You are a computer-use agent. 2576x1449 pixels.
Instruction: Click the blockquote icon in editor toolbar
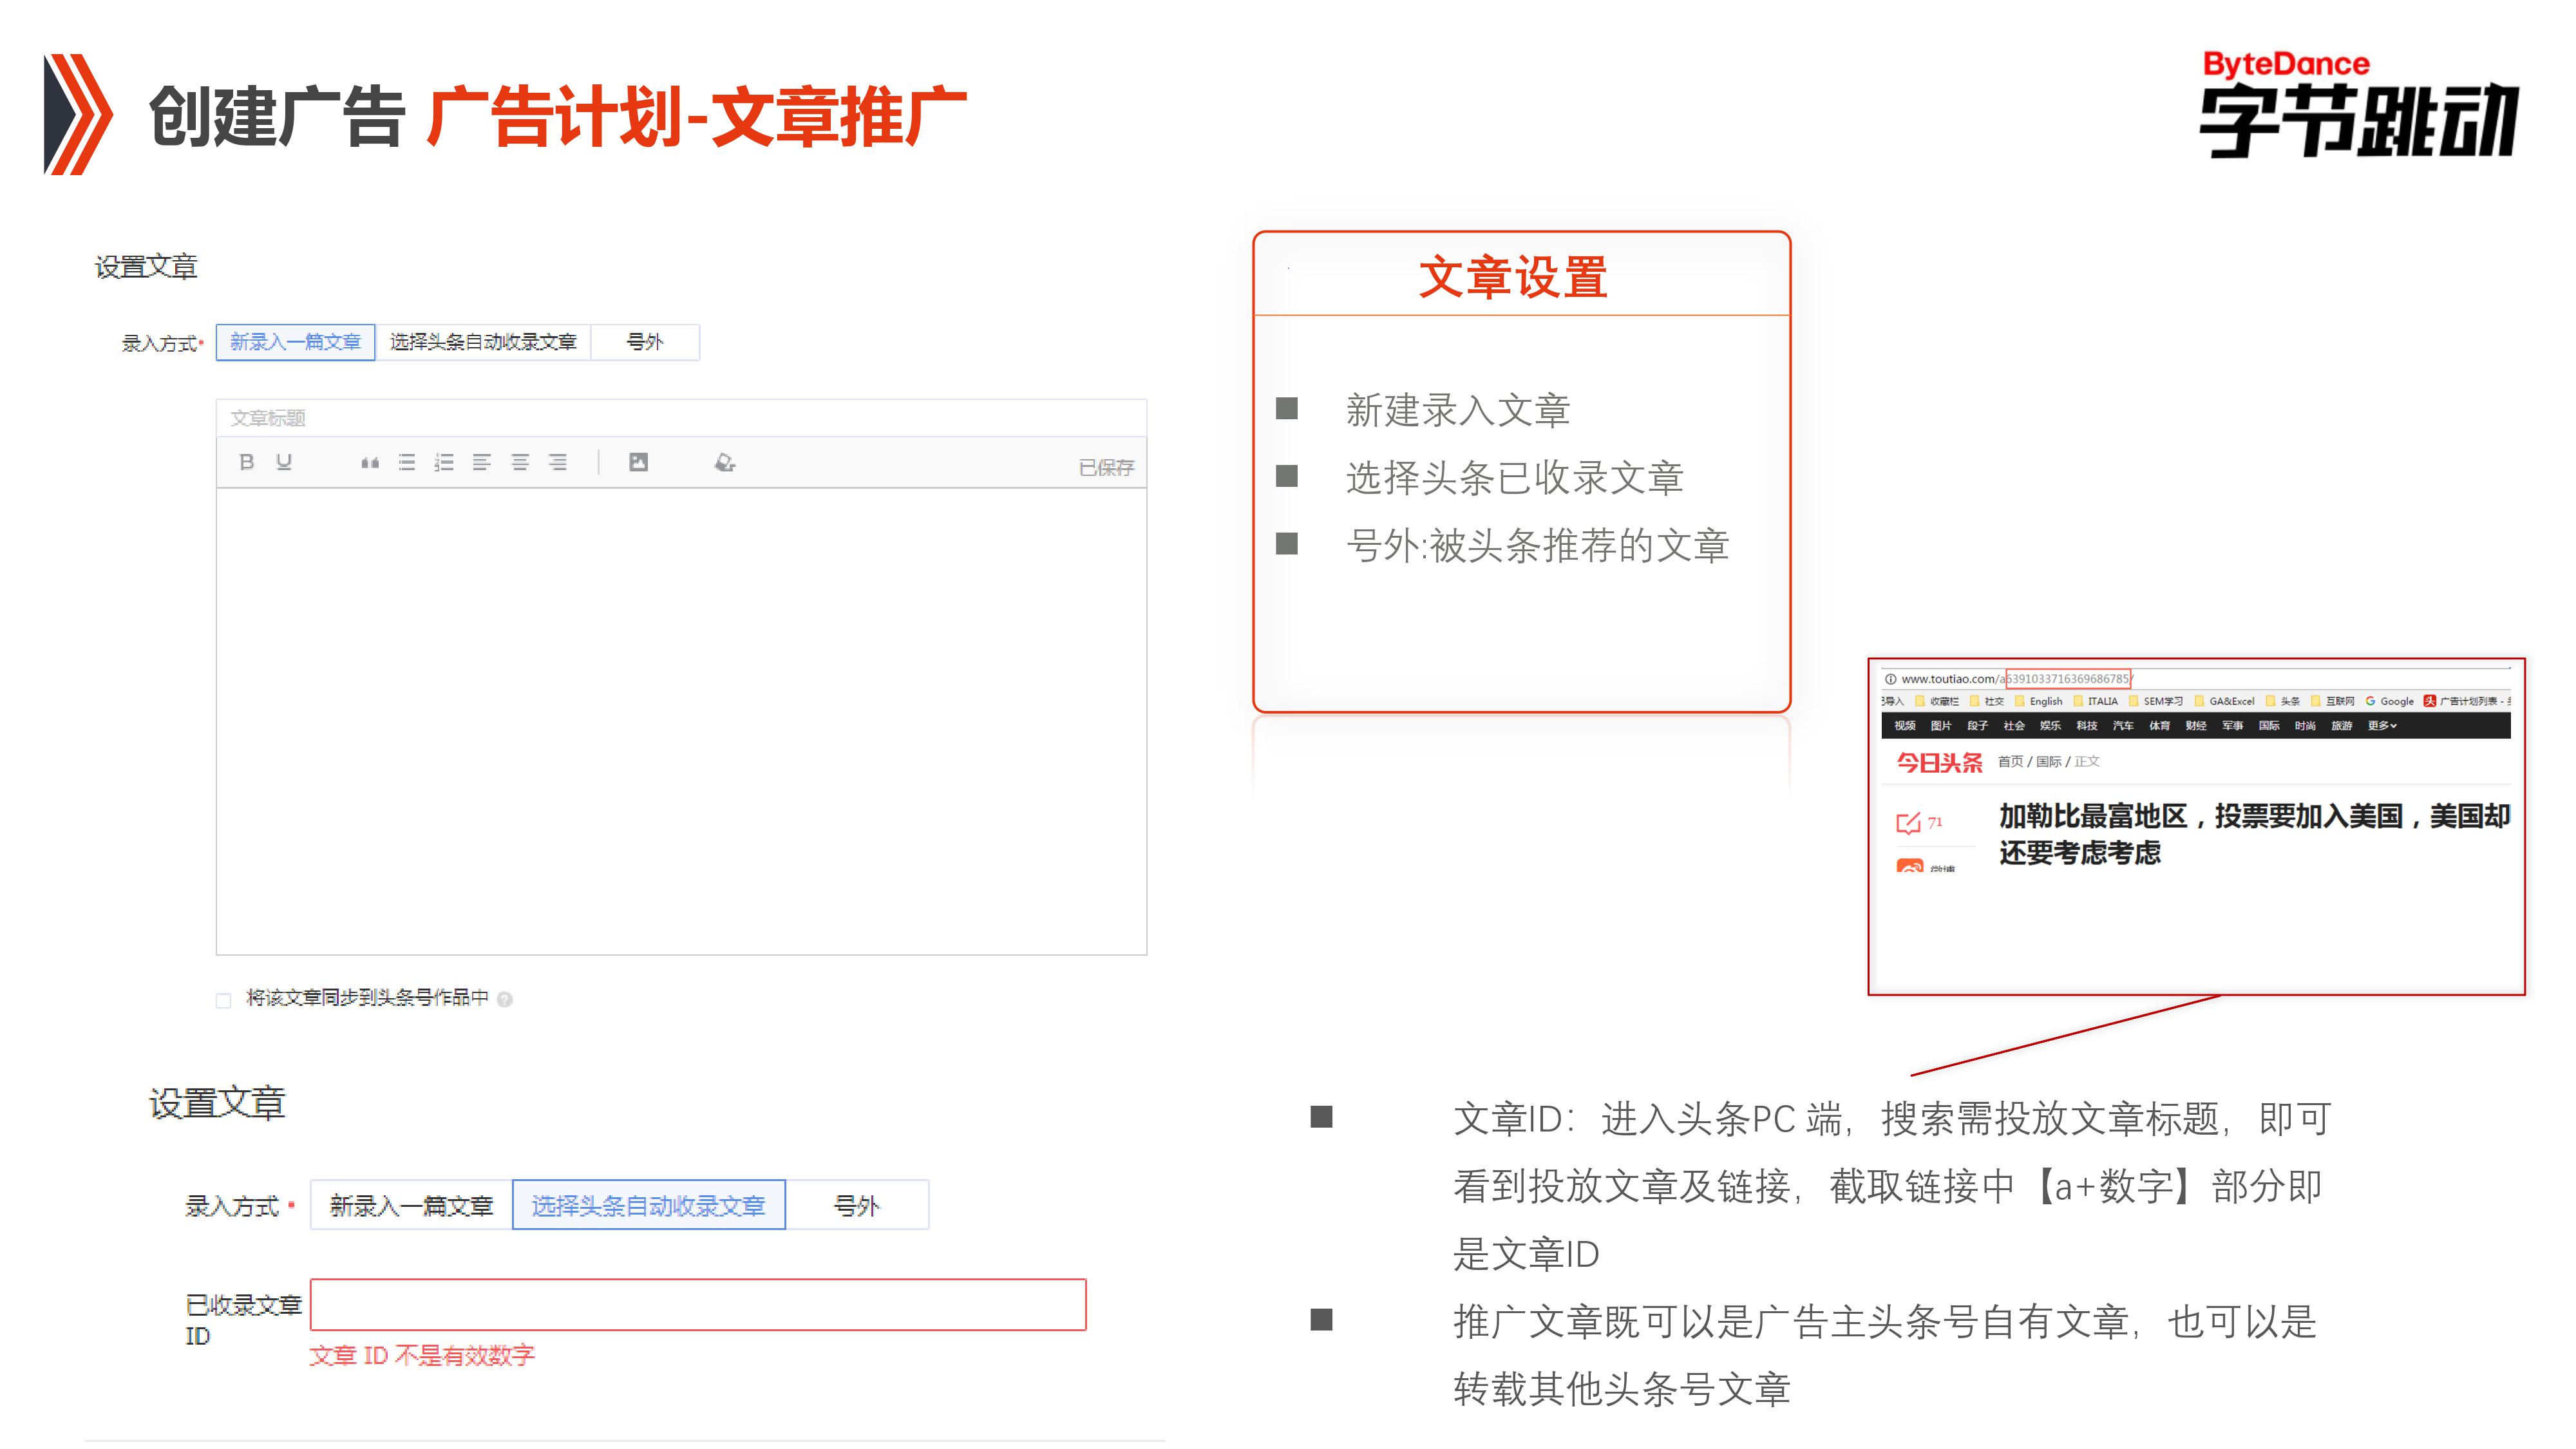tap(370, 463)
